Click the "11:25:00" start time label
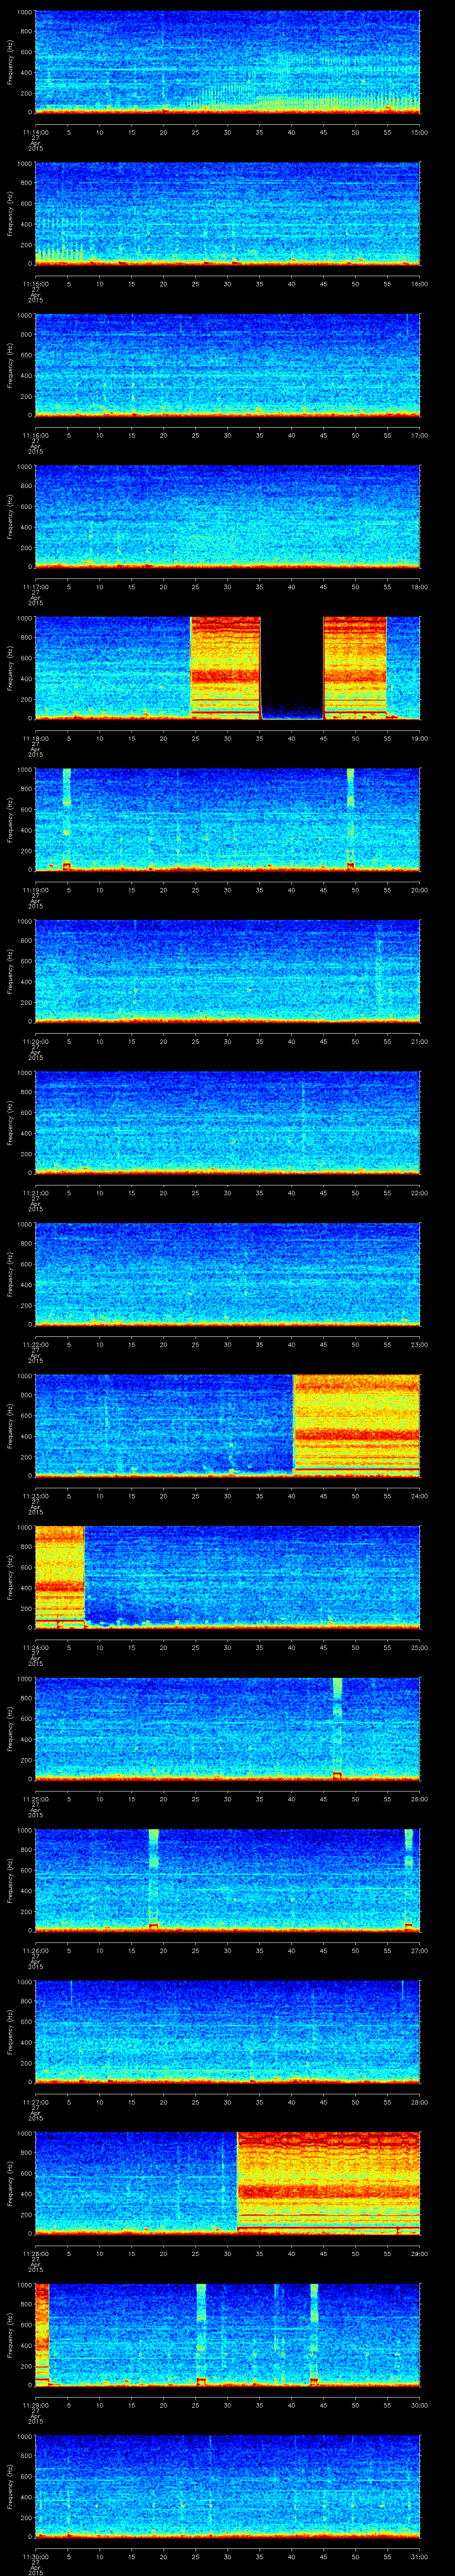Image resolution: width=455 pixels, height=2576 pixels. (35, 1799)
